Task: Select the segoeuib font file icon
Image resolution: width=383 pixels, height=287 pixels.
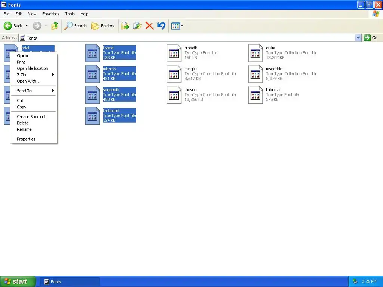Action: point(93,95)
